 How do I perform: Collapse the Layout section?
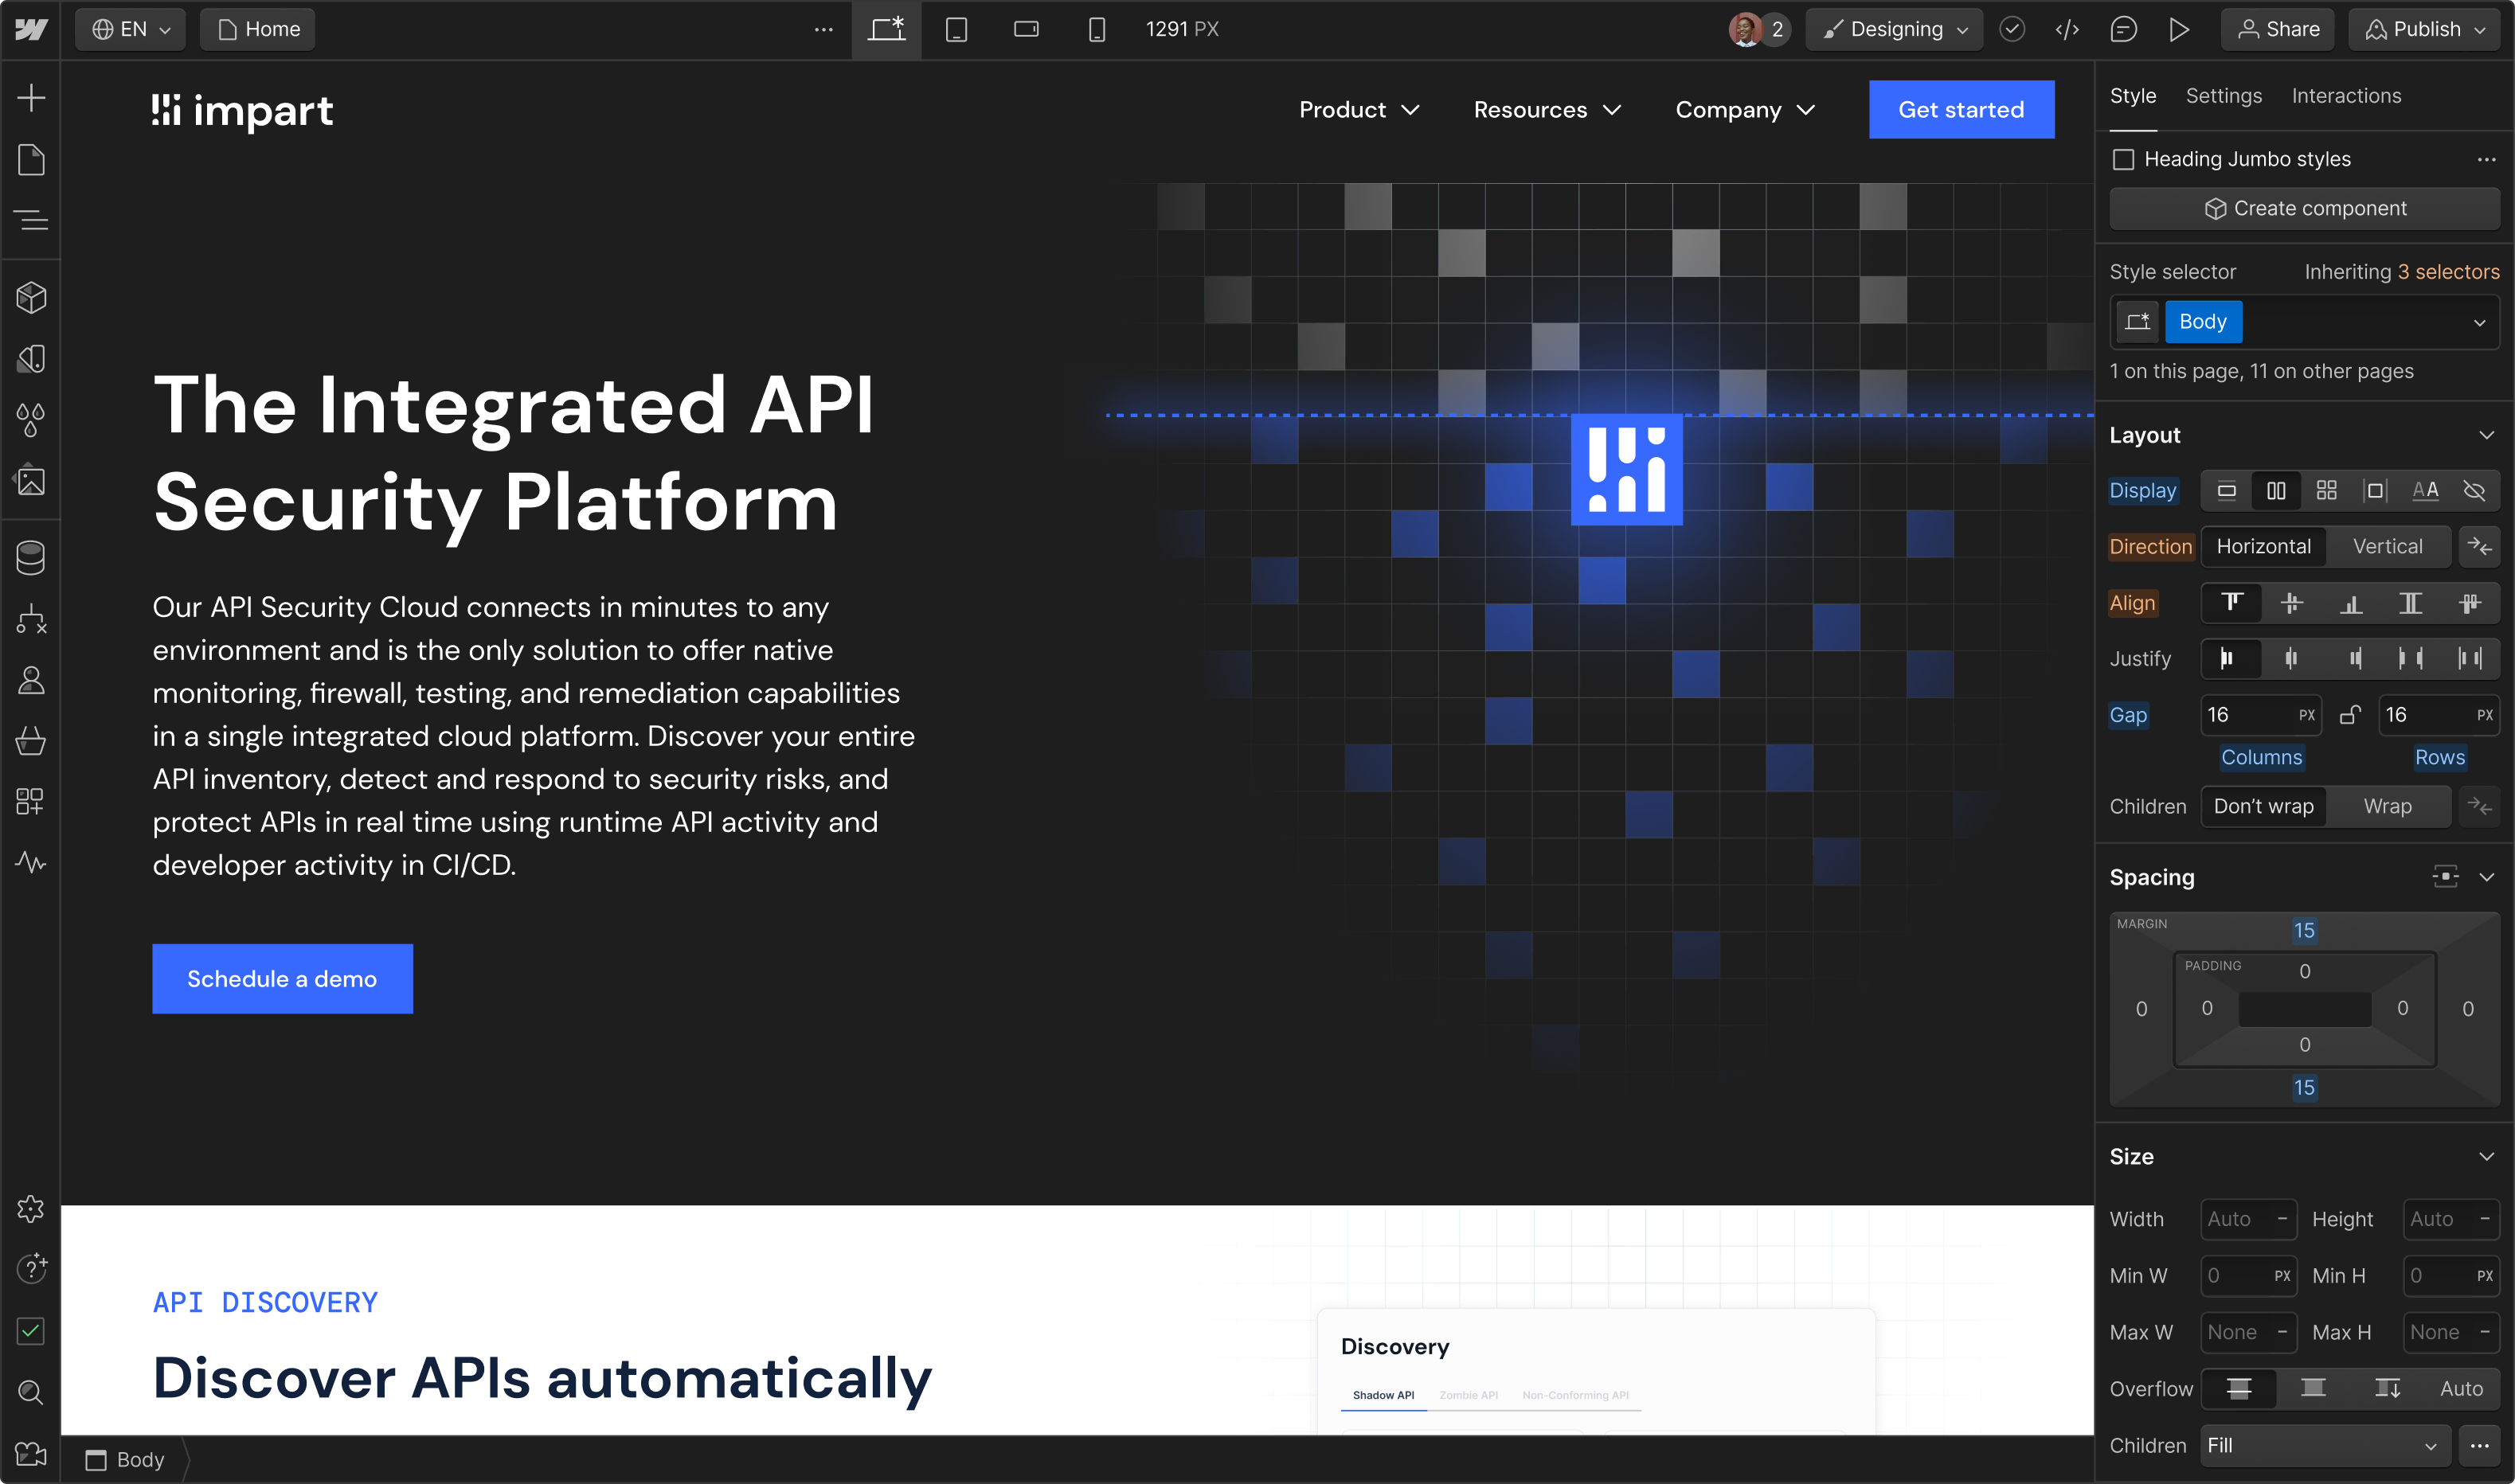pyautogui.click(x=2486, y=435)
